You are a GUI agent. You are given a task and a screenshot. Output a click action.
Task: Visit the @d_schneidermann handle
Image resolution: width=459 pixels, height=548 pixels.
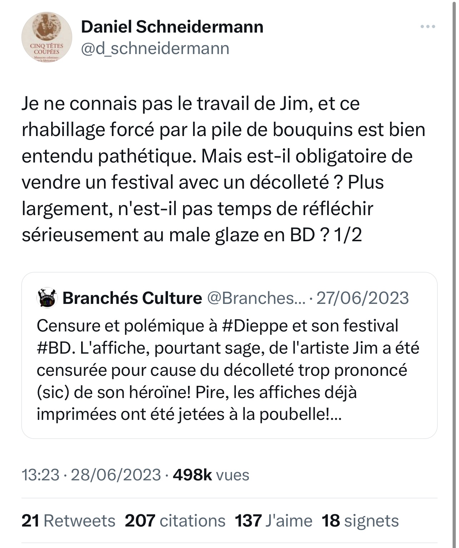(155, 48)
